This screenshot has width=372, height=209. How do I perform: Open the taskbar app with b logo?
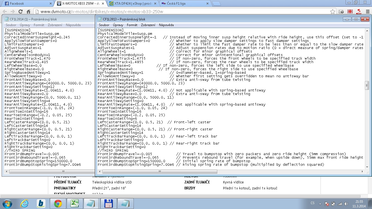click(x=41, y=203)
